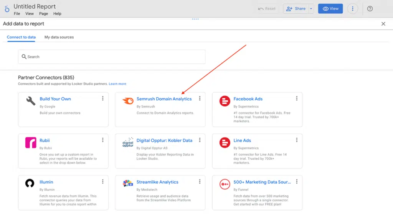
Task: Open the kebab menu on Streamlike Analytics card
Action: pyautogui.click(x=200, y=182)
